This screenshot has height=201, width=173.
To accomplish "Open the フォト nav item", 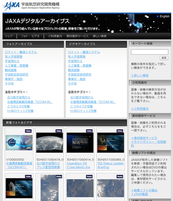I will pos(24,36).
